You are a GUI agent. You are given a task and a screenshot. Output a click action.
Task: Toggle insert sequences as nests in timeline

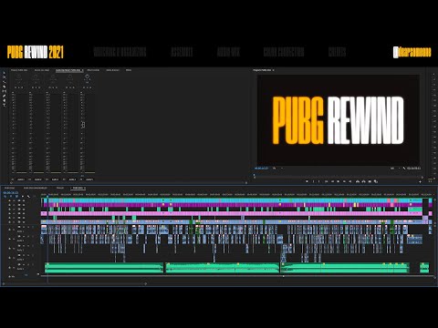[5, 196]
